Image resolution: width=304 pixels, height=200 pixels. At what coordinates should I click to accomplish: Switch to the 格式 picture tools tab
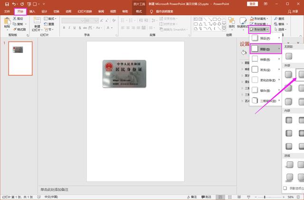tap(139, 11)
